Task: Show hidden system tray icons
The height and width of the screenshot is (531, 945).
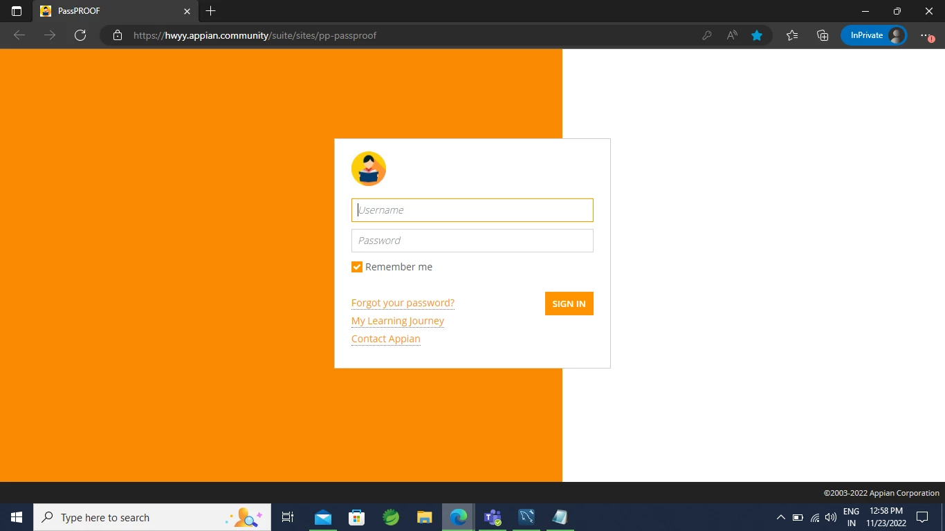Action: point(781,517)
